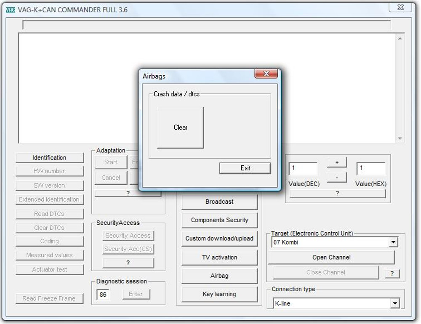
Task: Click the Components Security button
Action: coord(219,220)
